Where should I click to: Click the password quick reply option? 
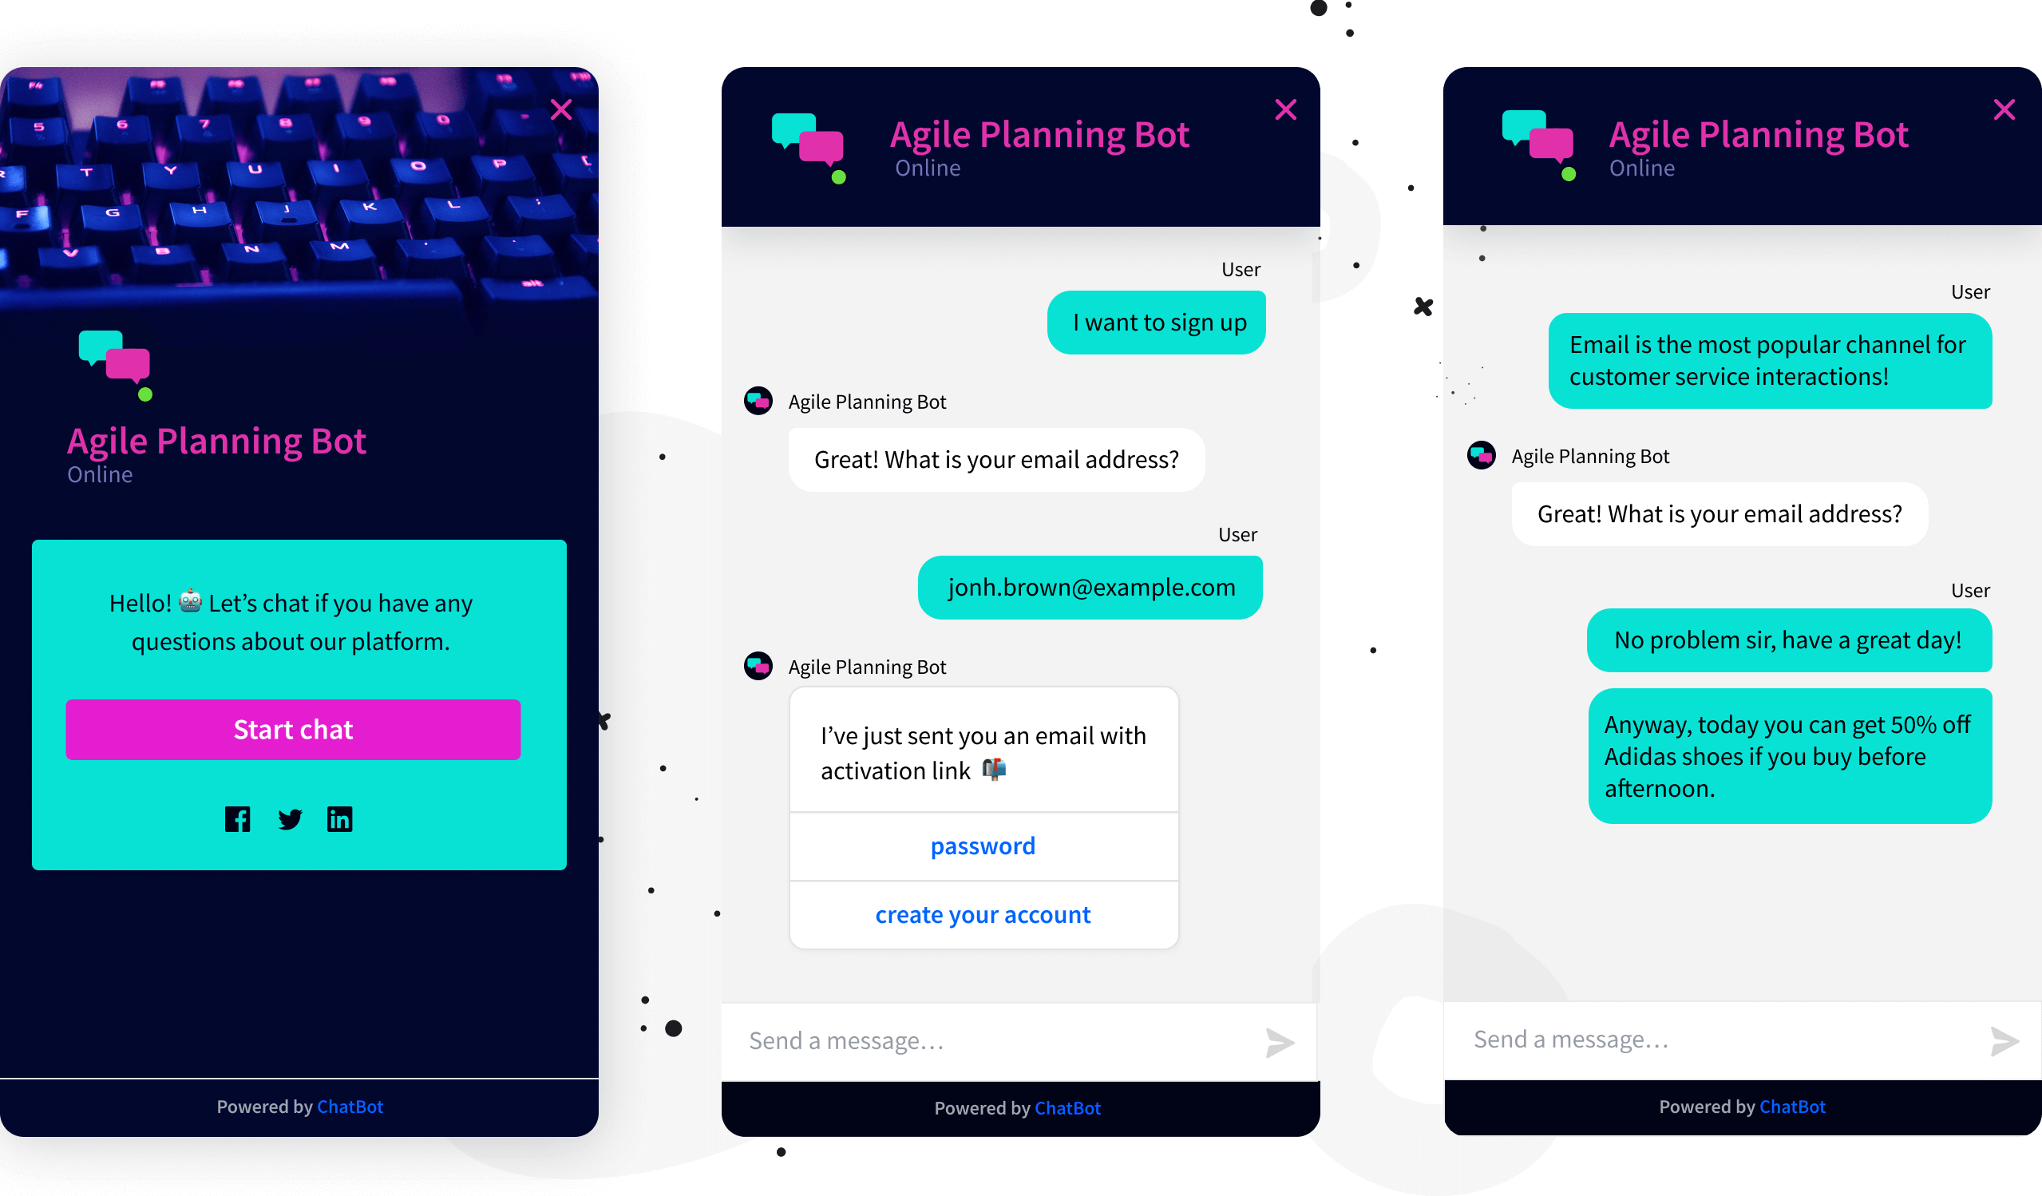(x=982, y=846)
